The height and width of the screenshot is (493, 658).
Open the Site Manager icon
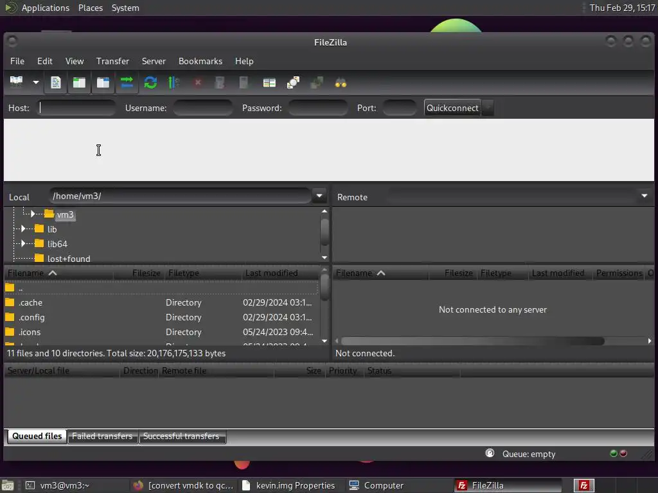click(x=16, y=83)
